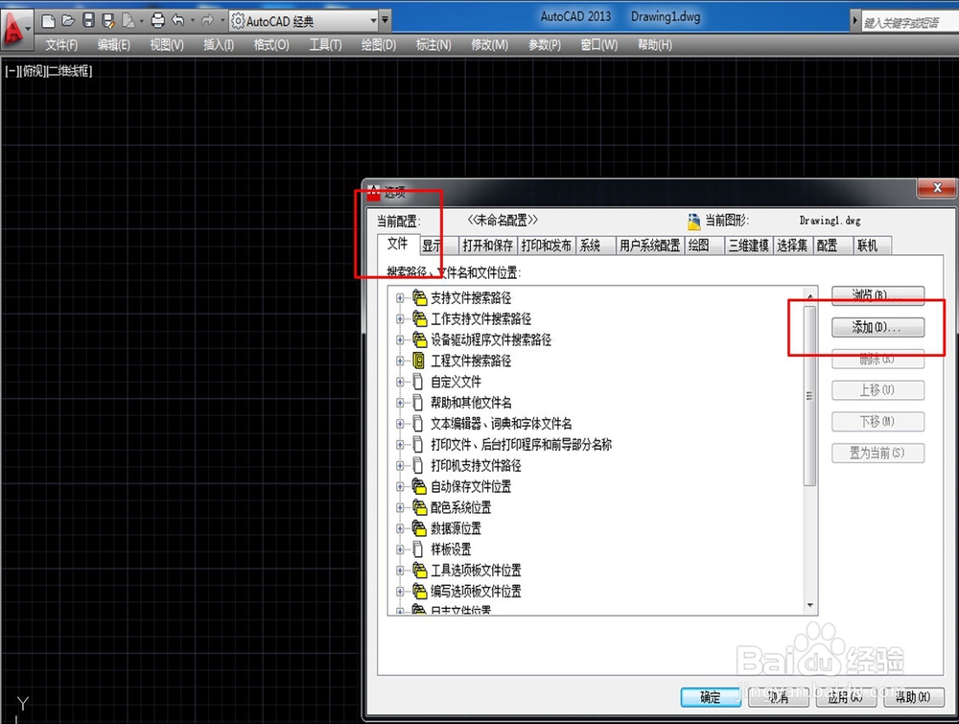Screen dimensions: 959x724
Task: Open the 文件(F) menu
Action: pos(61,45)
